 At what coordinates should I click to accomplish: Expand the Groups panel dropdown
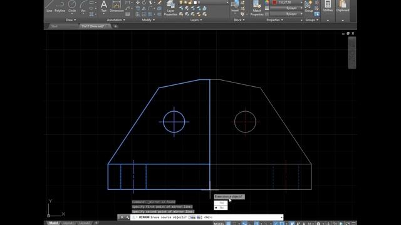[312, 20]
